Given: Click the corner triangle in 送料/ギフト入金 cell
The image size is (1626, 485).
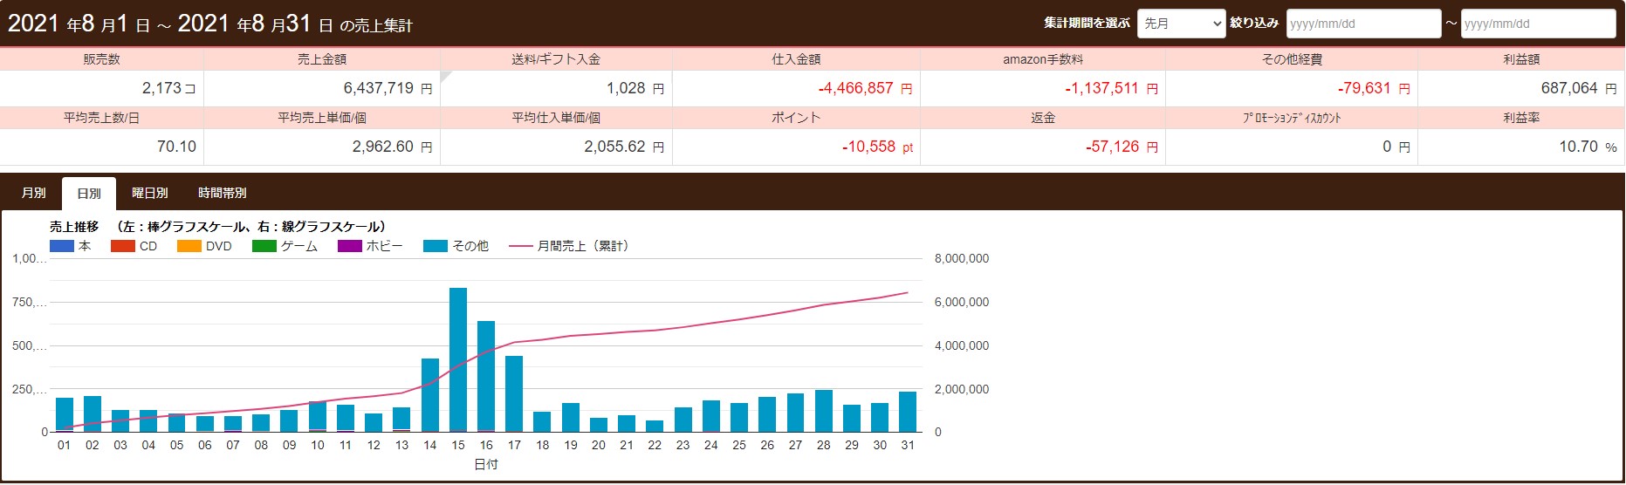Looking at the screenshot, I should (x=445, y=76).
